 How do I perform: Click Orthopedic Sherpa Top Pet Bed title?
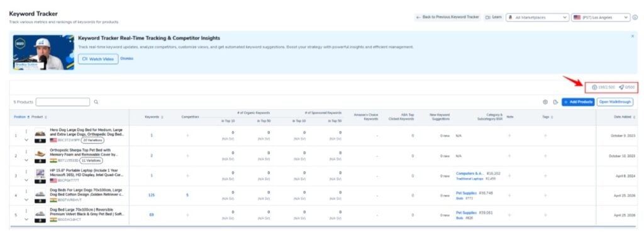point(84,152)
